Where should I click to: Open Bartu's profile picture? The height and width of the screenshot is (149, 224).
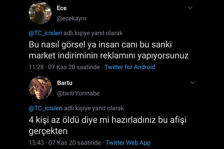[x=40, y=88]
